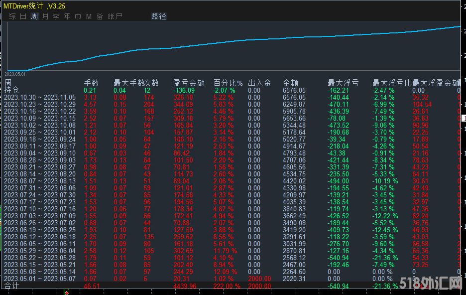
Task: Open the 账户 account tab
Action: (115, 16)
